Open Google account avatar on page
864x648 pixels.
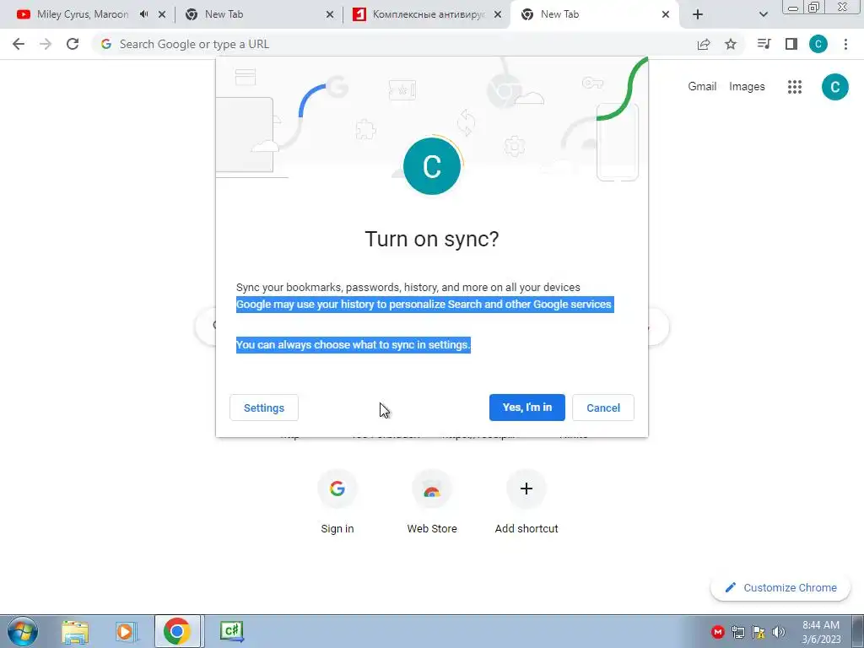pyautogui.click(x=834, y=87)
